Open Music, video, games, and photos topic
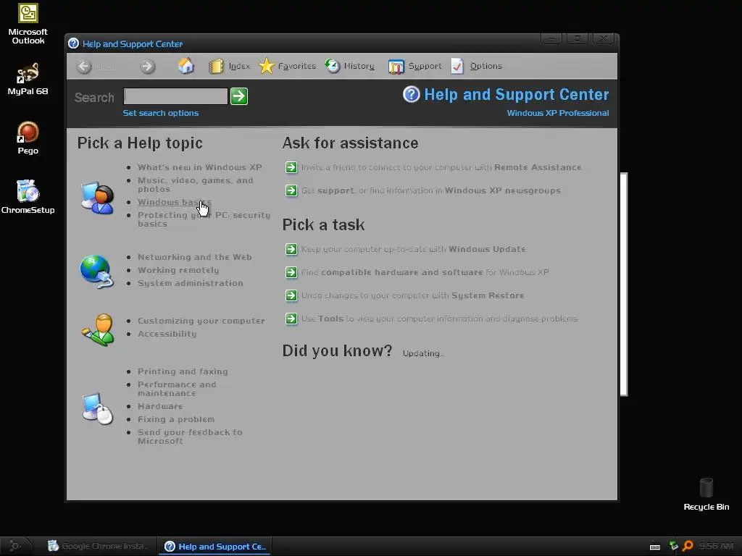 (x=196, y=185)
